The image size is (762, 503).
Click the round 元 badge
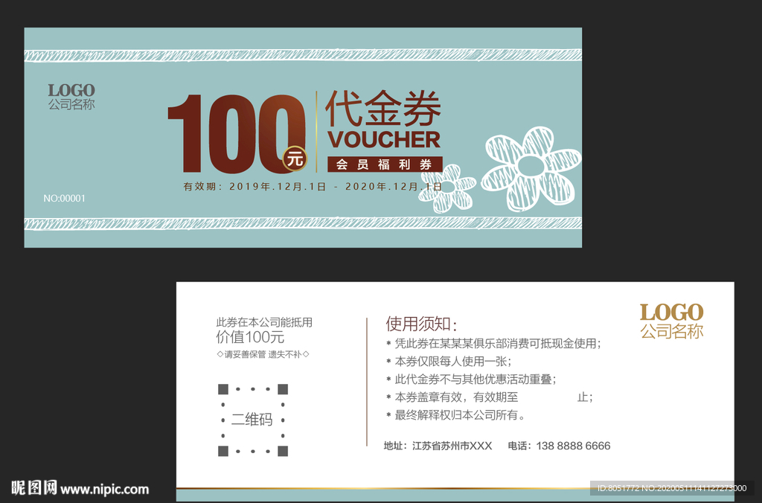pyautogui.click(x=295, y=158)
